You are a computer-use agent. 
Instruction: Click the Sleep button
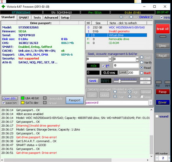[x=163, y=46]
